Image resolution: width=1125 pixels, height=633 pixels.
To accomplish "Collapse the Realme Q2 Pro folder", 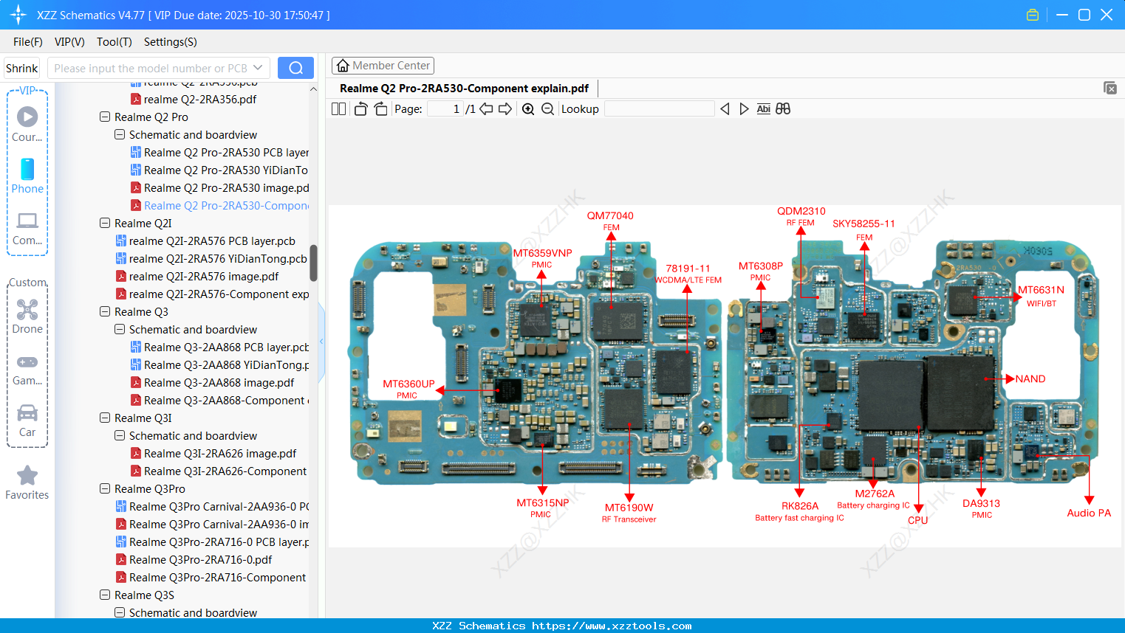I will click(x=105, y=117).
